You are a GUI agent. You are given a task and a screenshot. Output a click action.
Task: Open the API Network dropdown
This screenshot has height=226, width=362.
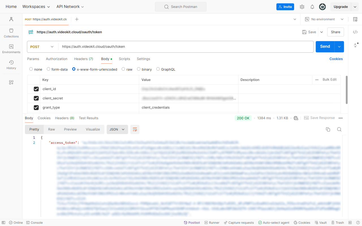coord(70,6)
